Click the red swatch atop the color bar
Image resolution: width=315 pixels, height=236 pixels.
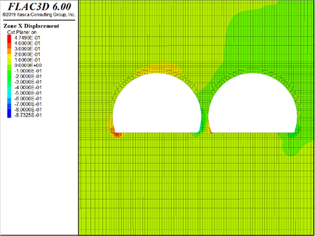coord(9,38)
